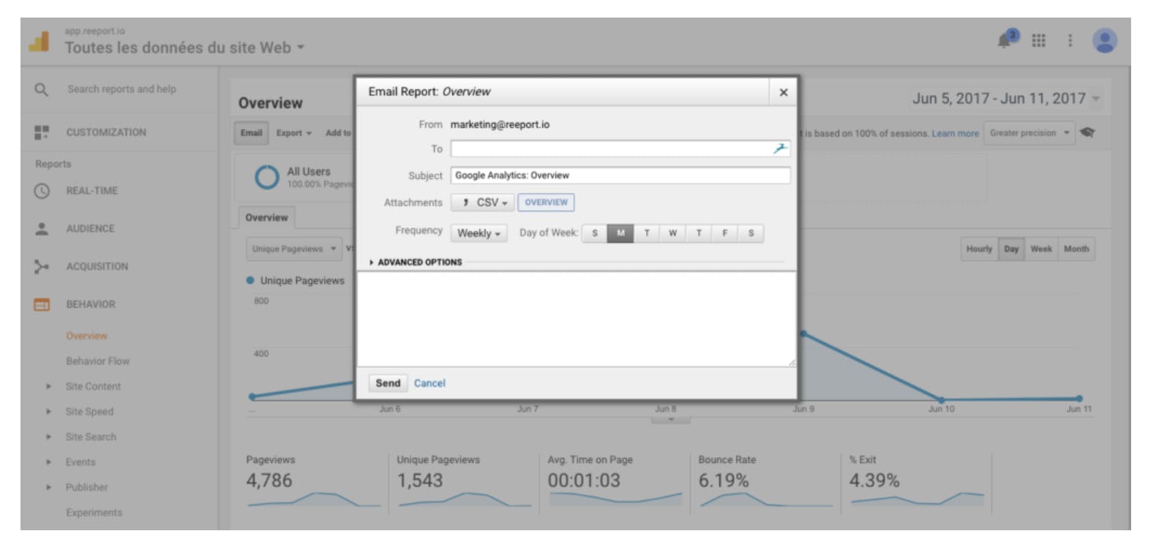The width and height of the screenshot is (1156, 550).
Task: Close the Email Report dialog
Action: (783, 92)
